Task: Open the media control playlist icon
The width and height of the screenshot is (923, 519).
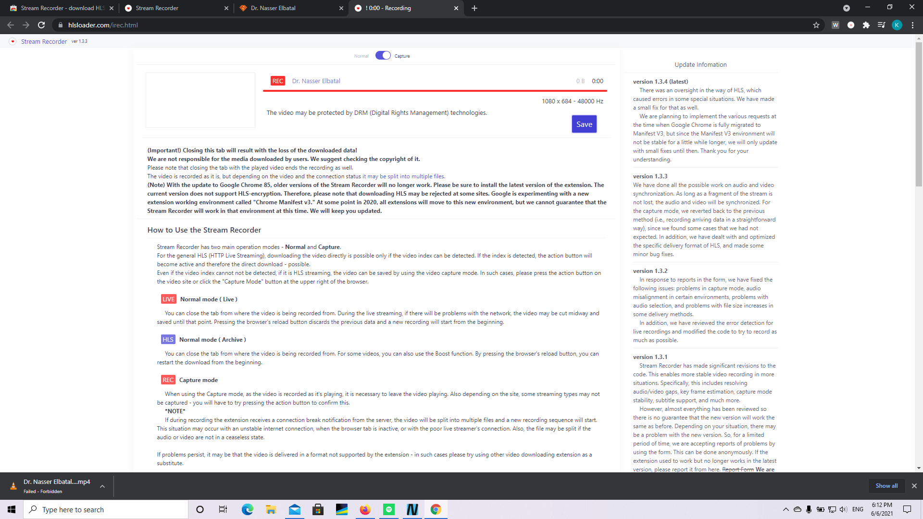Action: pos(881,25)
